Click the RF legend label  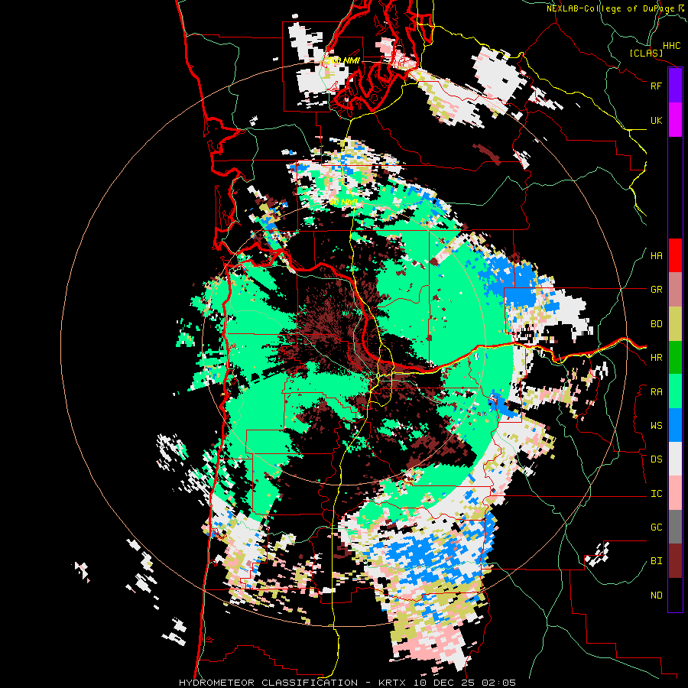click(656, 86)
